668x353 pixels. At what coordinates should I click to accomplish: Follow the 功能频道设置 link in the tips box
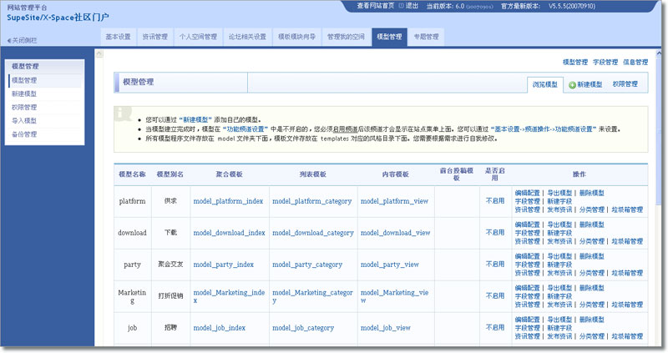point(245,129)
